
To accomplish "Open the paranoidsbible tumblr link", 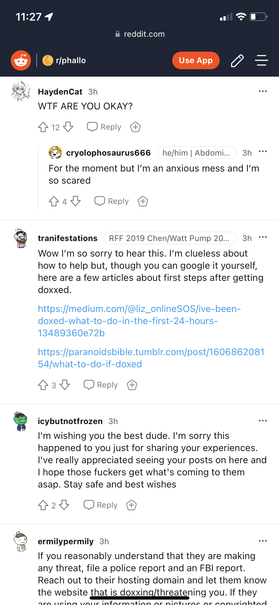I will pyautogui.click(x=151, y=358).
